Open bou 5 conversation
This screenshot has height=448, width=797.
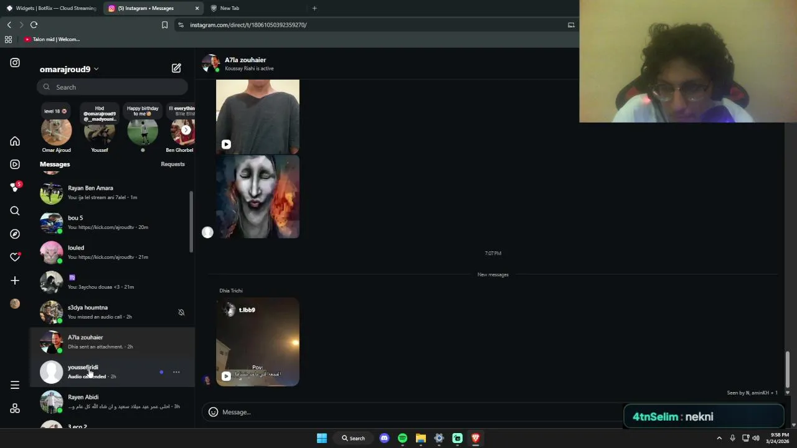click(x=112, y=222)
